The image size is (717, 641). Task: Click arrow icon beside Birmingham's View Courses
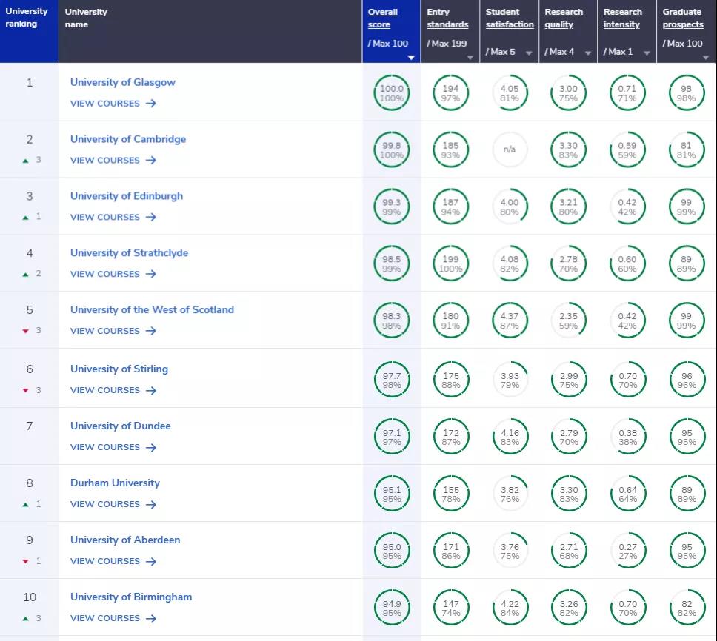(150, 618)
